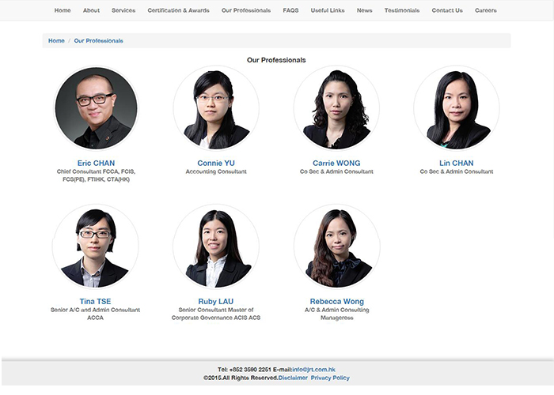Select FAQS in the top navigation
554x395 pixels.
(x=290, y=10)
